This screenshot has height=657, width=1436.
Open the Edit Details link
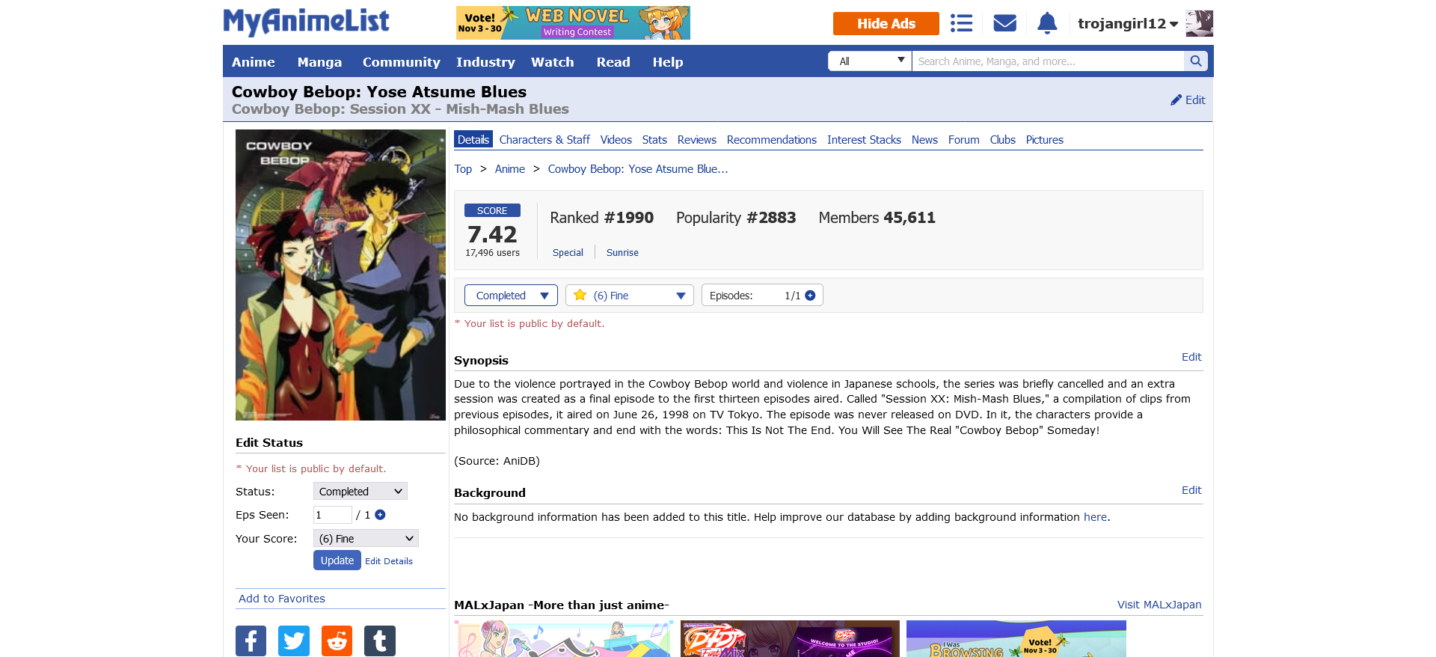[x=389, y=561]
